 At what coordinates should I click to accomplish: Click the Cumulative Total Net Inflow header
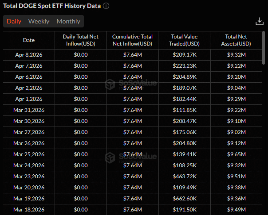pos(132,40)
